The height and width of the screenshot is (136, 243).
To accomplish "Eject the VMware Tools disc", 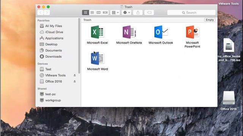I will [74, 75].
